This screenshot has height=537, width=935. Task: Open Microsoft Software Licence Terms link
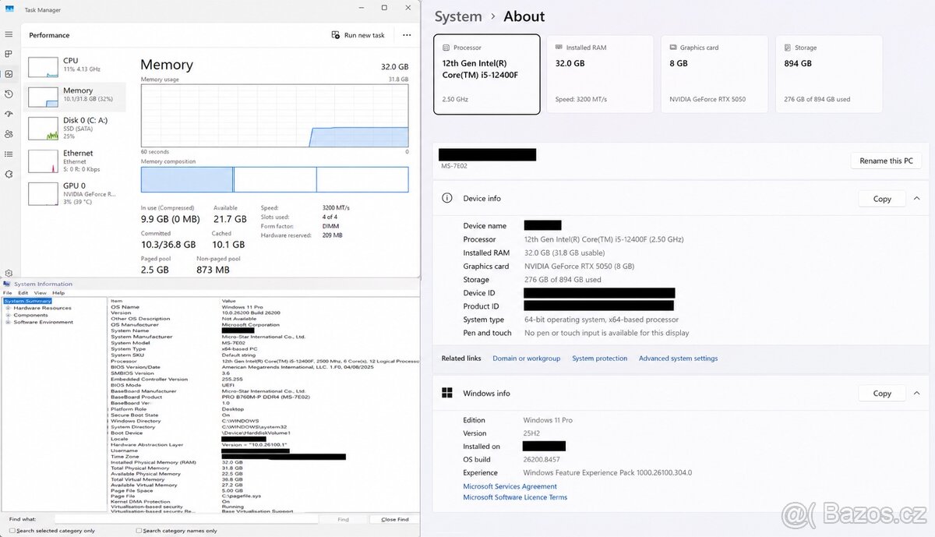(x=515, y=497)
